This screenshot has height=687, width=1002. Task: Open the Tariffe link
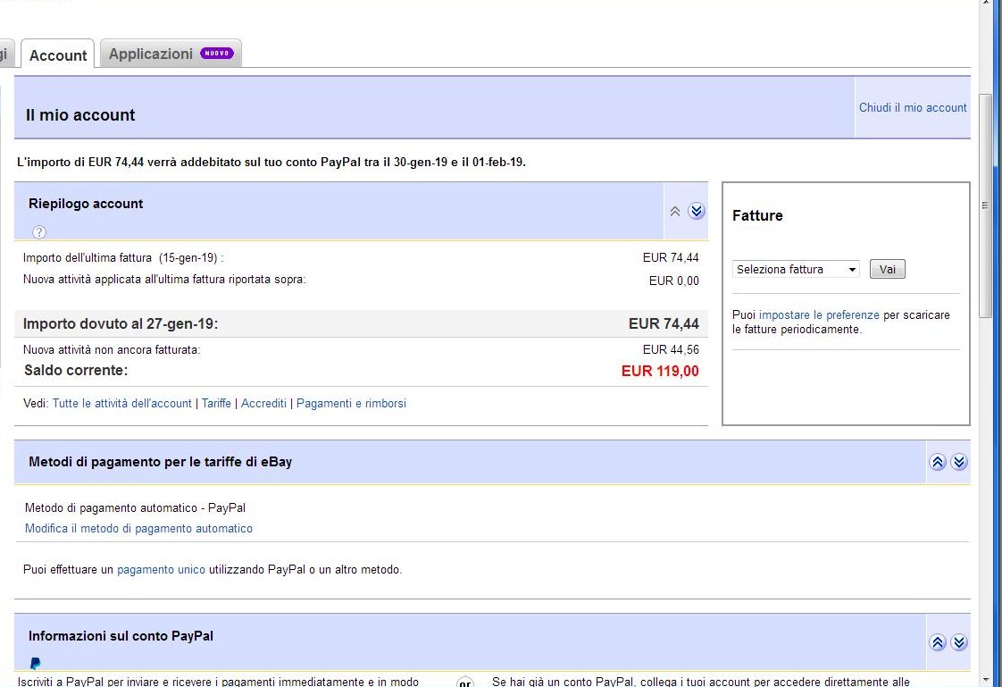(x=216, y=404)
